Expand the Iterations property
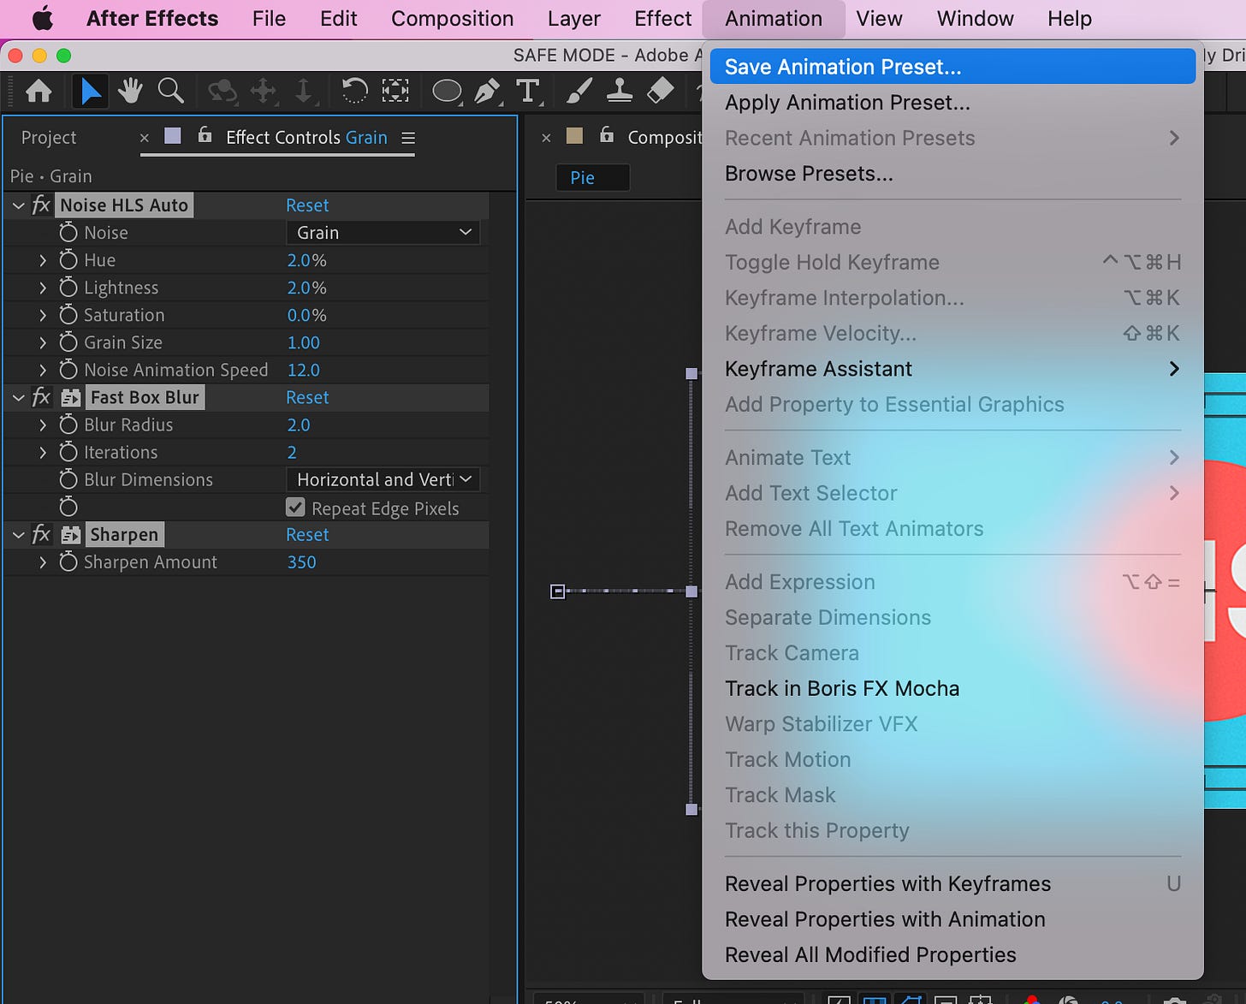Image resolution: width=1246 pixels, height=1004 pixels. pos(43,452)
